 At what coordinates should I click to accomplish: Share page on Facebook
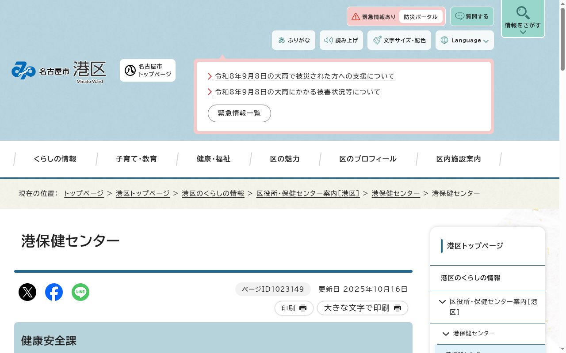(54, 292)
